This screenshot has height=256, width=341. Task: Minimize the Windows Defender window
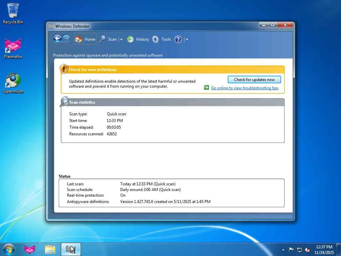tap(264, 25)
